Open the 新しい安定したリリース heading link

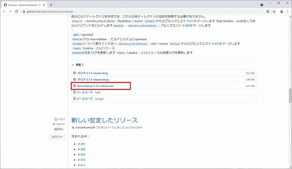tap(104, 120)
